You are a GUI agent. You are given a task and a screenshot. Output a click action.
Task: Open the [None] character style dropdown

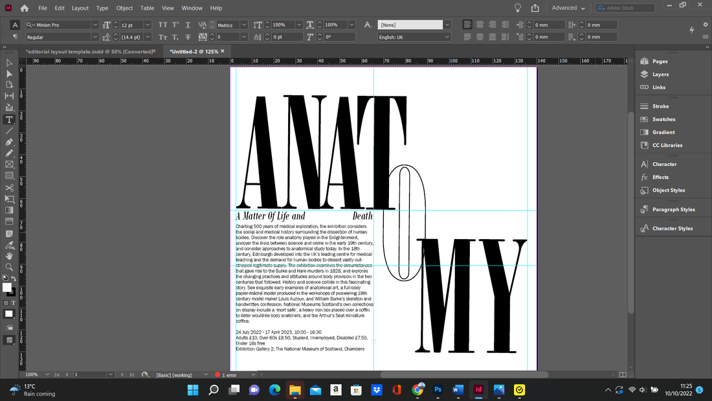coord(447,25)
